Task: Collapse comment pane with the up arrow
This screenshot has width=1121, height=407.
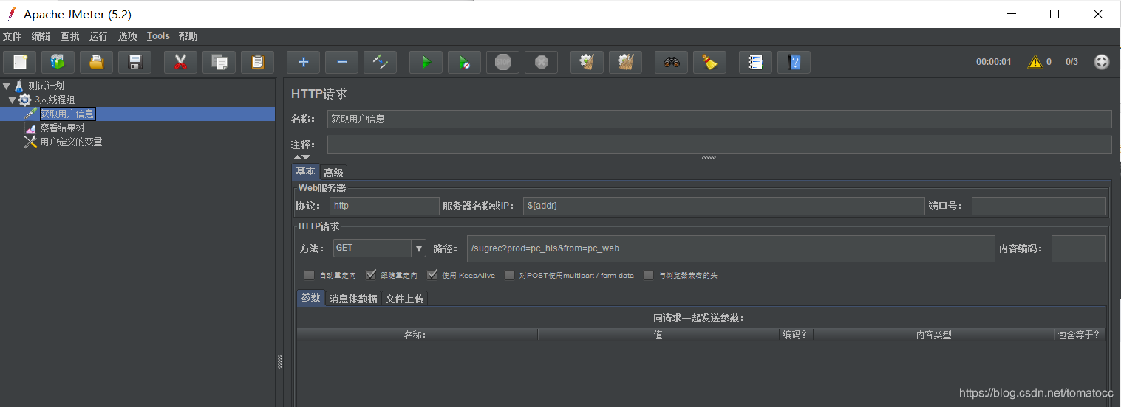Action: pyautogui.click(x=297, y=157)
